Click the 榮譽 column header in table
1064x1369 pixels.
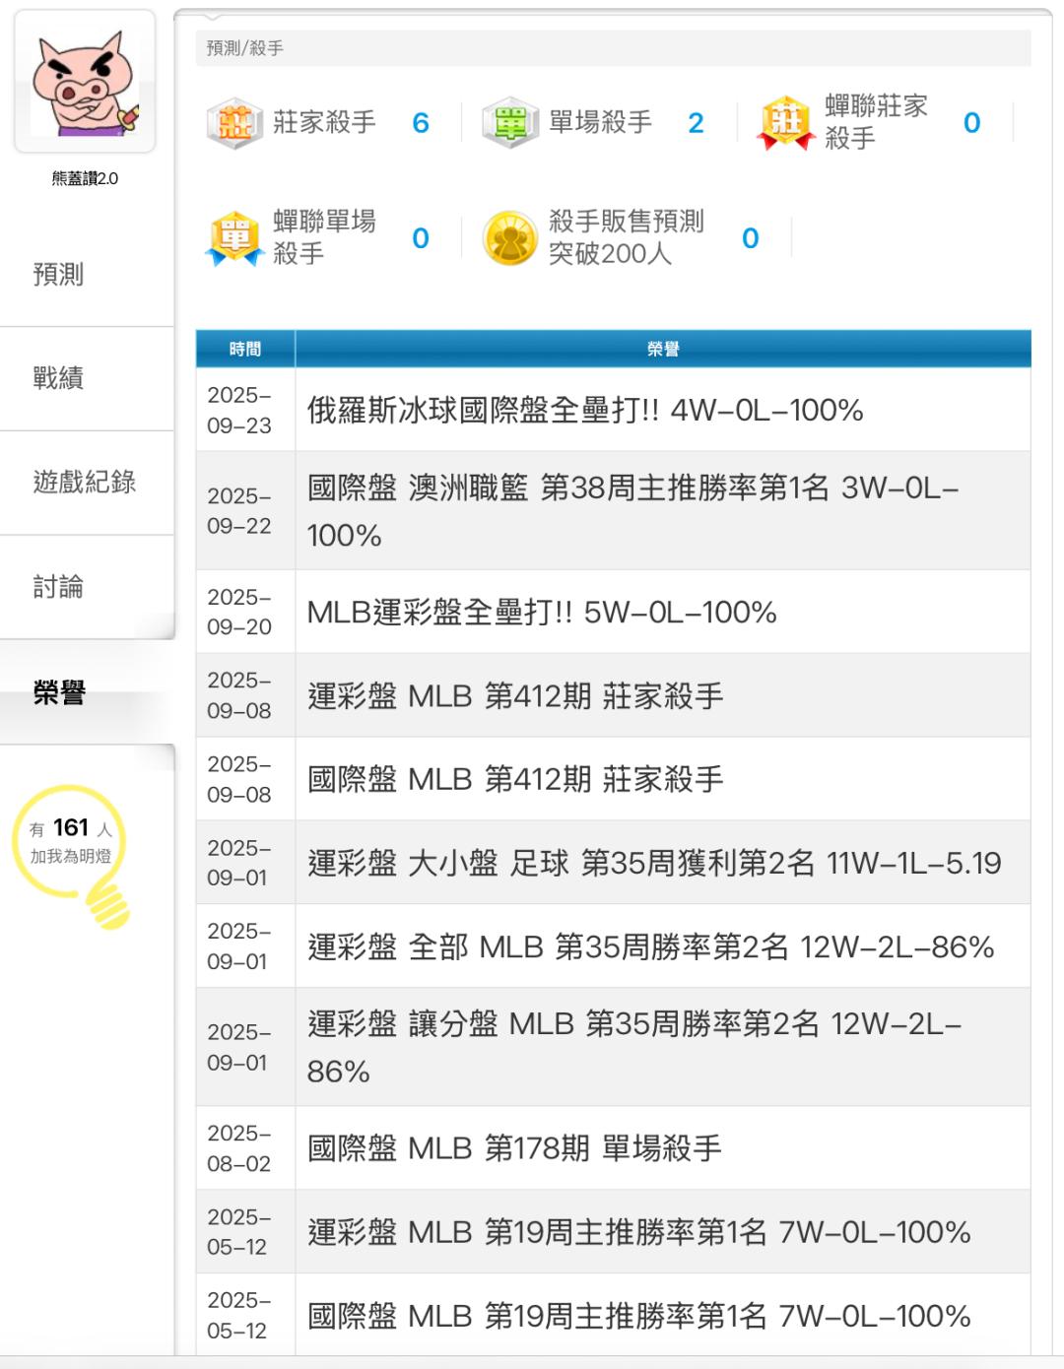click(x=663, y=349)
